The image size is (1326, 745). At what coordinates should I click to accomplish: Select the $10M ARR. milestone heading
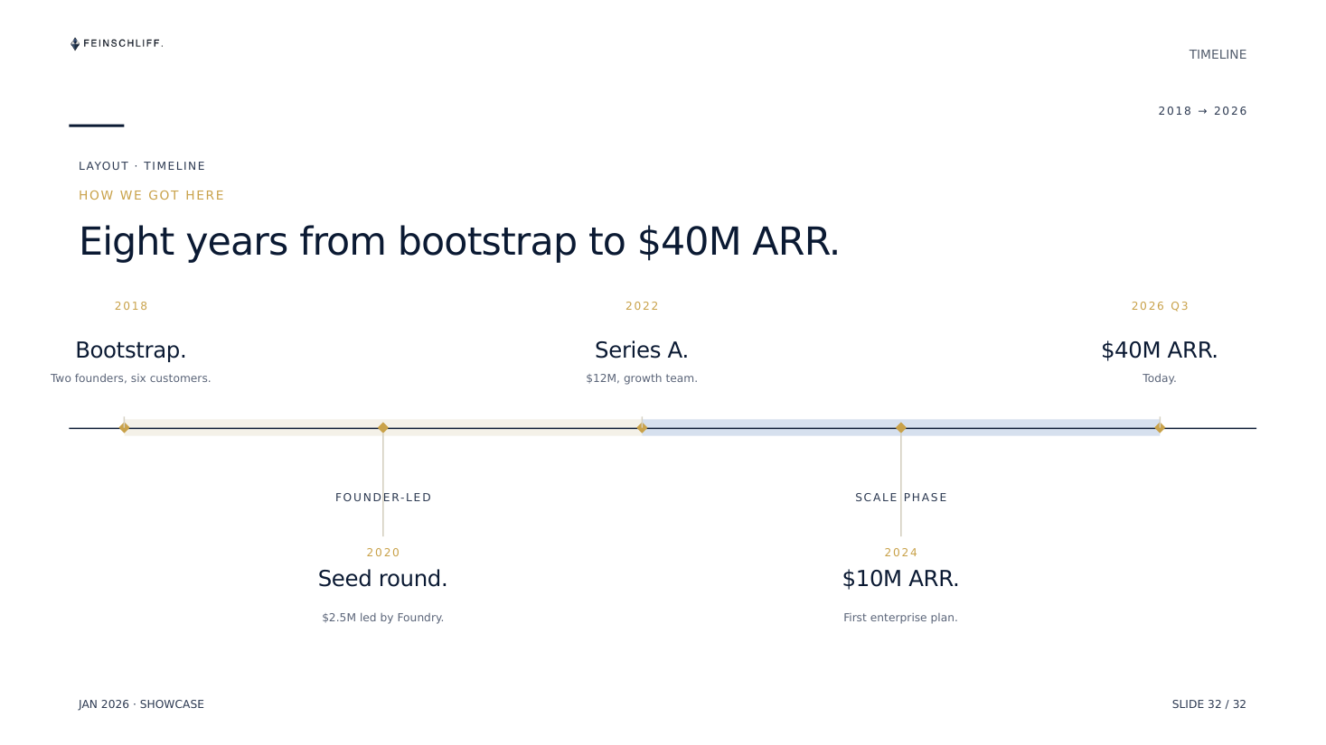click(901, 579)
